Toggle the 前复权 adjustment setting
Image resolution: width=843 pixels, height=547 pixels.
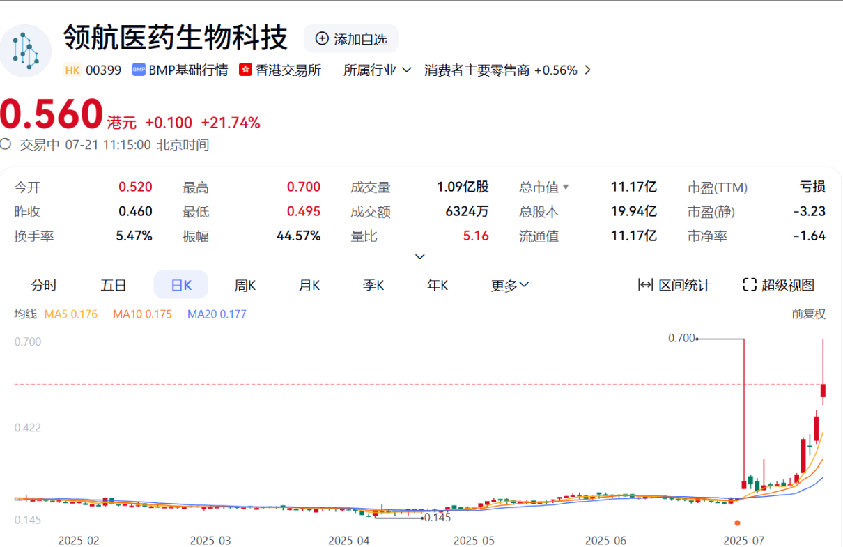coord(808,314)
